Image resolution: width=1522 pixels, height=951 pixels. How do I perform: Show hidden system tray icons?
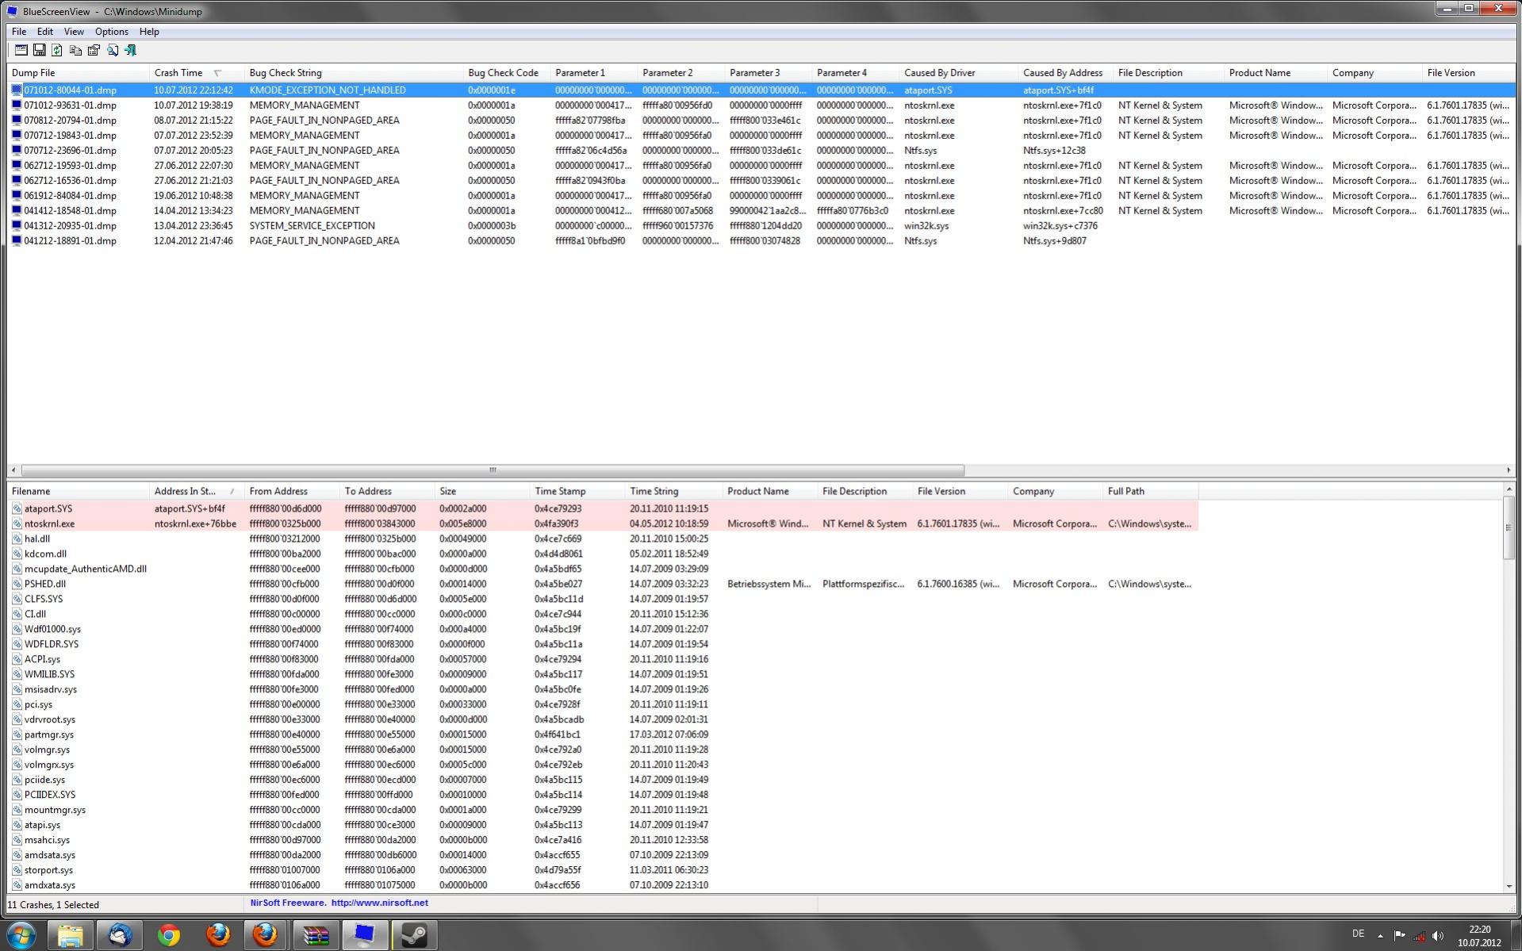pyautogui.click(x=1381, y=936)
